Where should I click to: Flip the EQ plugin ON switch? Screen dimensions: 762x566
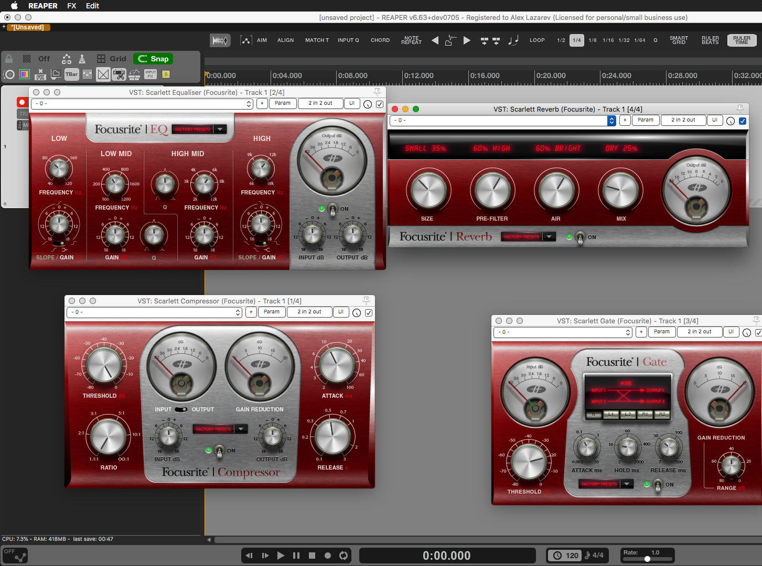tap(332, 209)
